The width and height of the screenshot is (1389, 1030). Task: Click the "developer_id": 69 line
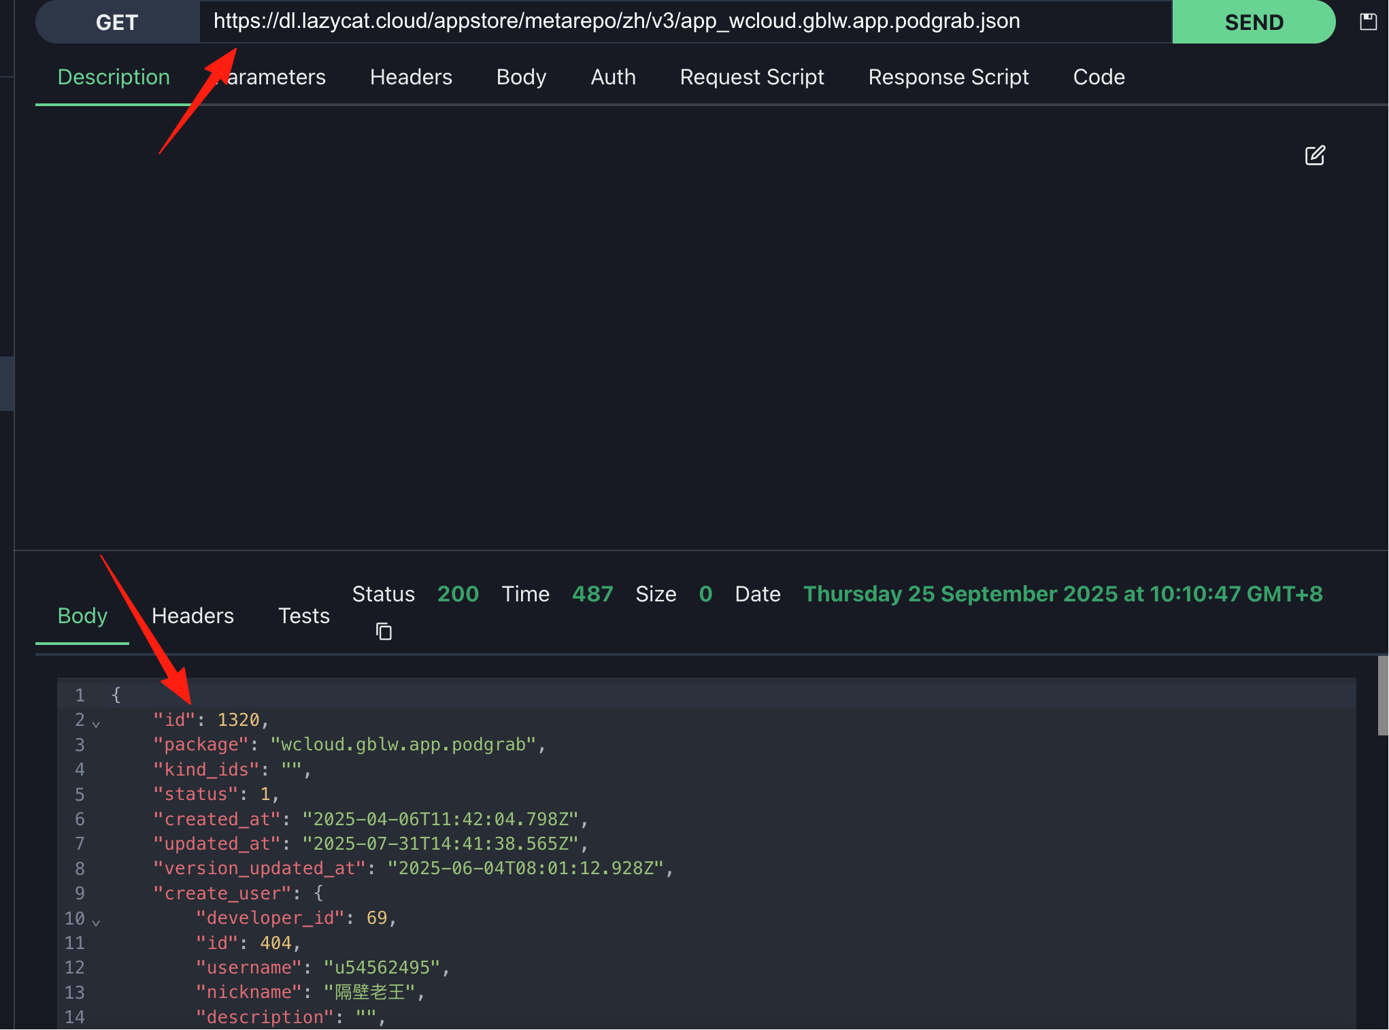click(x=297, y=918)
